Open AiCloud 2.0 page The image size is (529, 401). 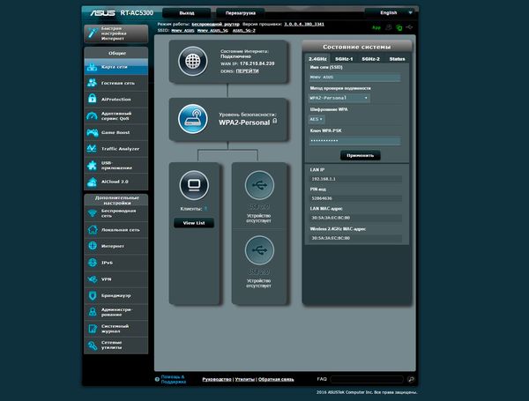[x=115, y=181]
